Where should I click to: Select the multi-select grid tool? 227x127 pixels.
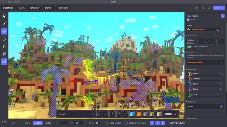pyautogui.click(x=4, y=54)
